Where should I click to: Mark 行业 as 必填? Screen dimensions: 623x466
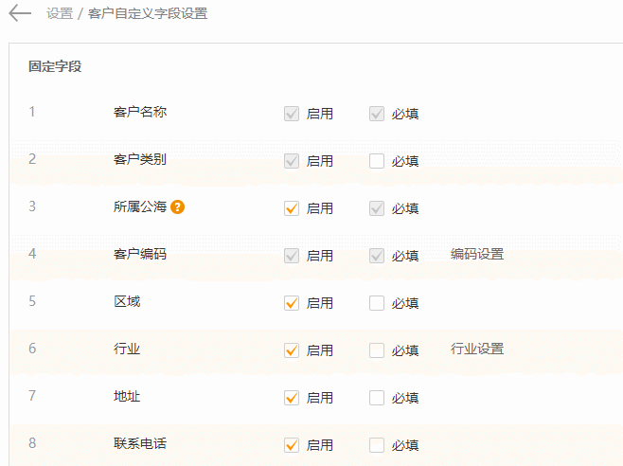coord(377,350)
